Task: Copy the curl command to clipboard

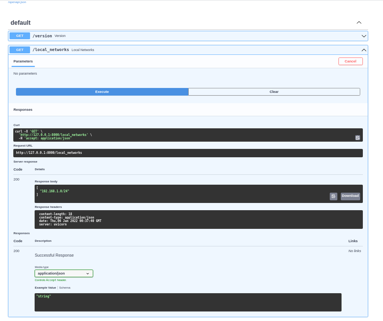Action: pos(358,137)
